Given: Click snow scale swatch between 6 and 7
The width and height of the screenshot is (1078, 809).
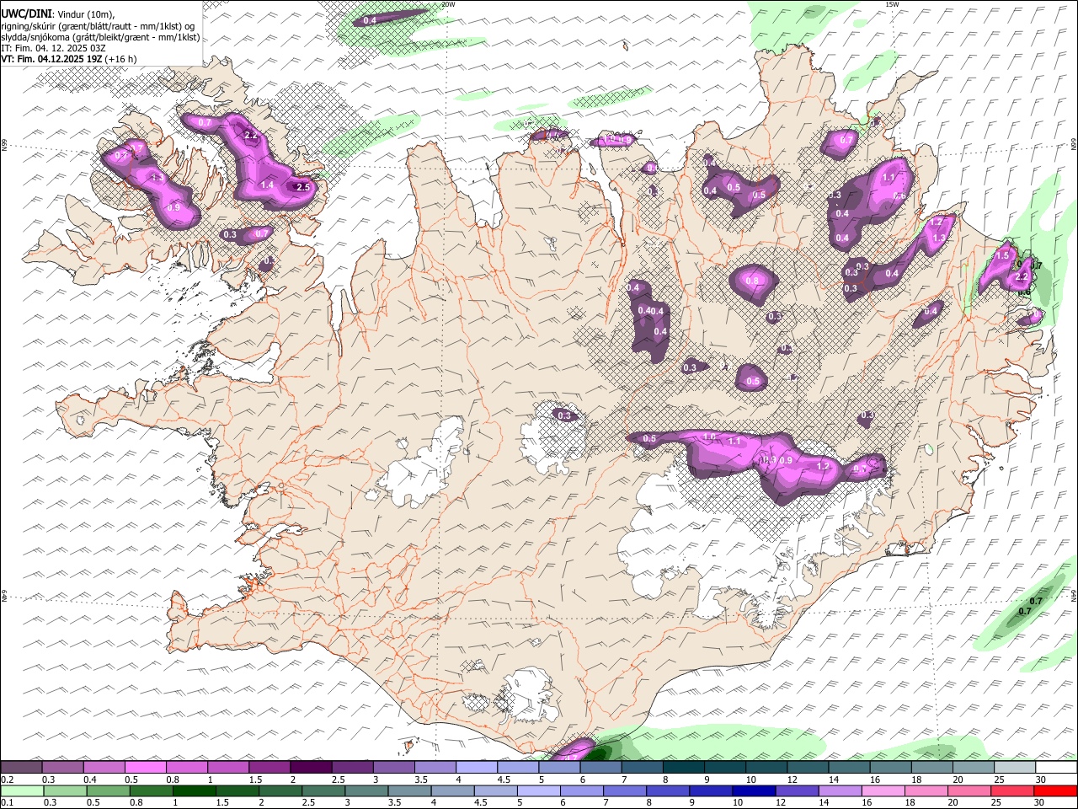Looking at the screenshot, I should (600, 767).
